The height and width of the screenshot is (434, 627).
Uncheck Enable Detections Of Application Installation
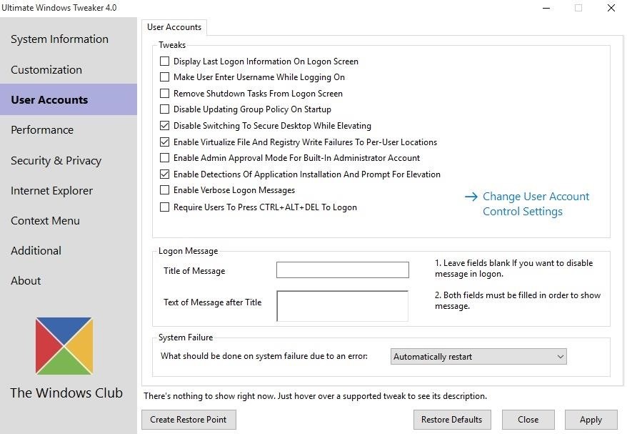[164, 174]
